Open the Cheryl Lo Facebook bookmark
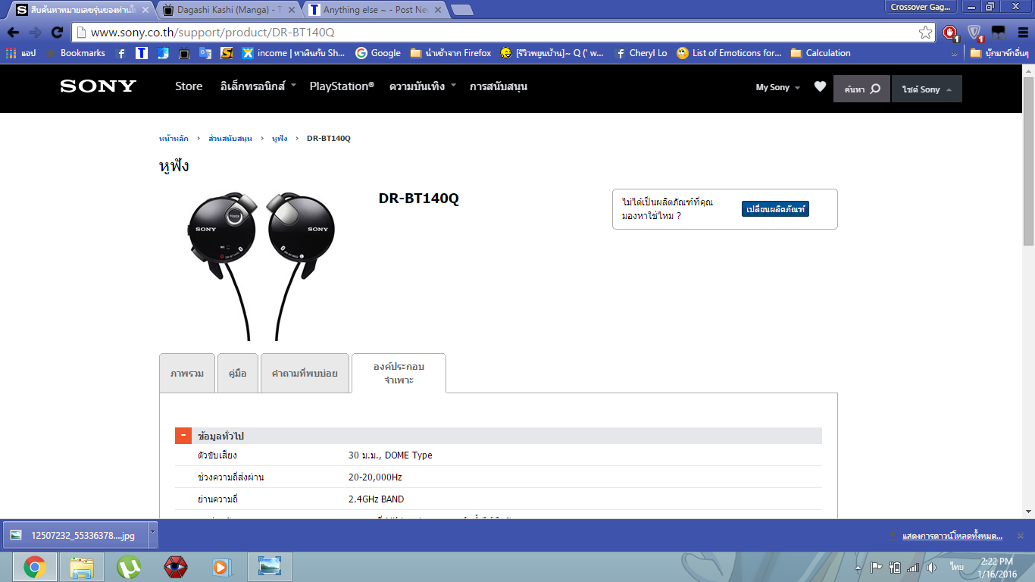The width and height of the screenshot is (1035, 582). [641, 53]
